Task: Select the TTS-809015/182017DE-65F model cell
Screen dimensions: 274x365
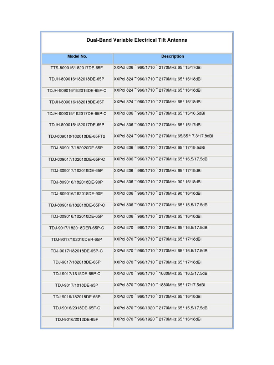Action: pos(77,67)
